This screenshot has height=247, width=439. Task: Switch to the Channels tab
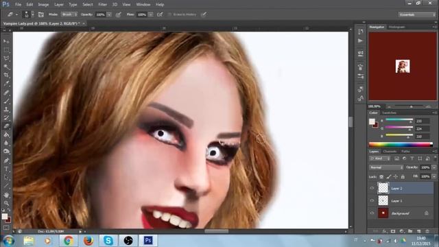click(390, 152)
